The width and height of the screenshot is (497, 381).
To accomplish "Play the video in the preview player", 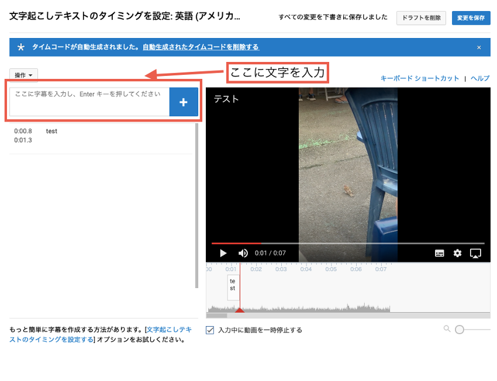I will click(223, 253).
